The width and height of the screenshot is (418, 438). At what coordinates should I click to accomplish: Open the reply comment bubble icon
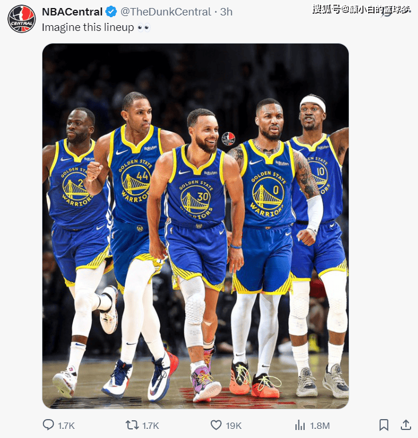click(x=48, y=425)
